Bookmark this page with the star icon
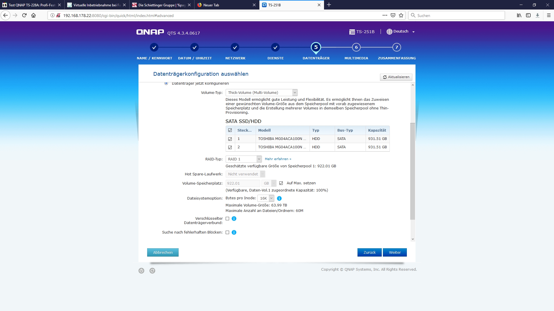This screenshot has height=311, width=554. point(401,16)
